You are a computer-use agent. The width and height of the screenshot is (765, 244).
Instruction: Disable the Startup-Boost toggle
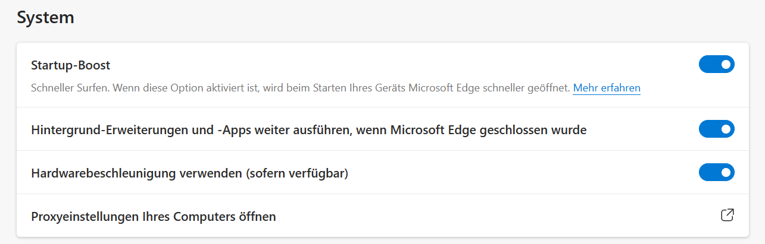point(717,65)
